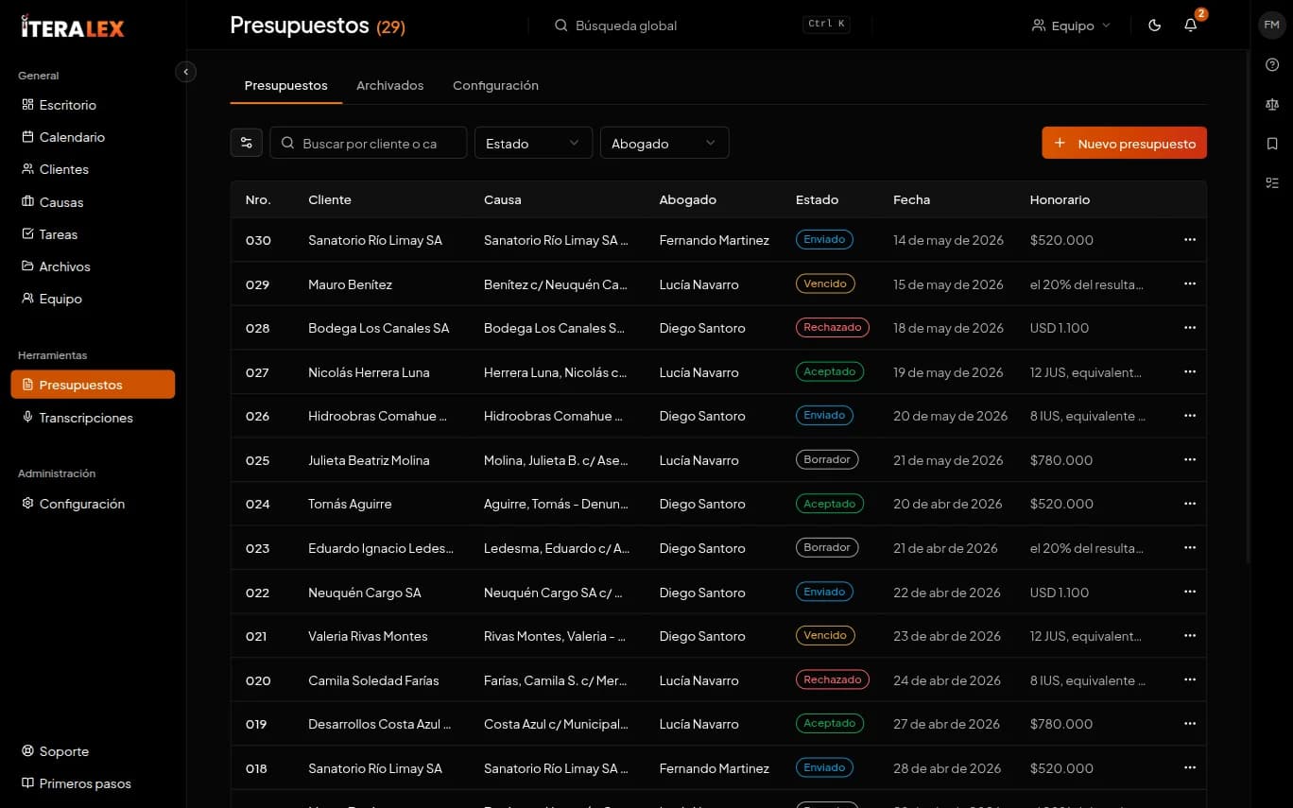Open the scales of justice icon
This screenshot has height=808, width=1293.
(x=1271, y=105)
